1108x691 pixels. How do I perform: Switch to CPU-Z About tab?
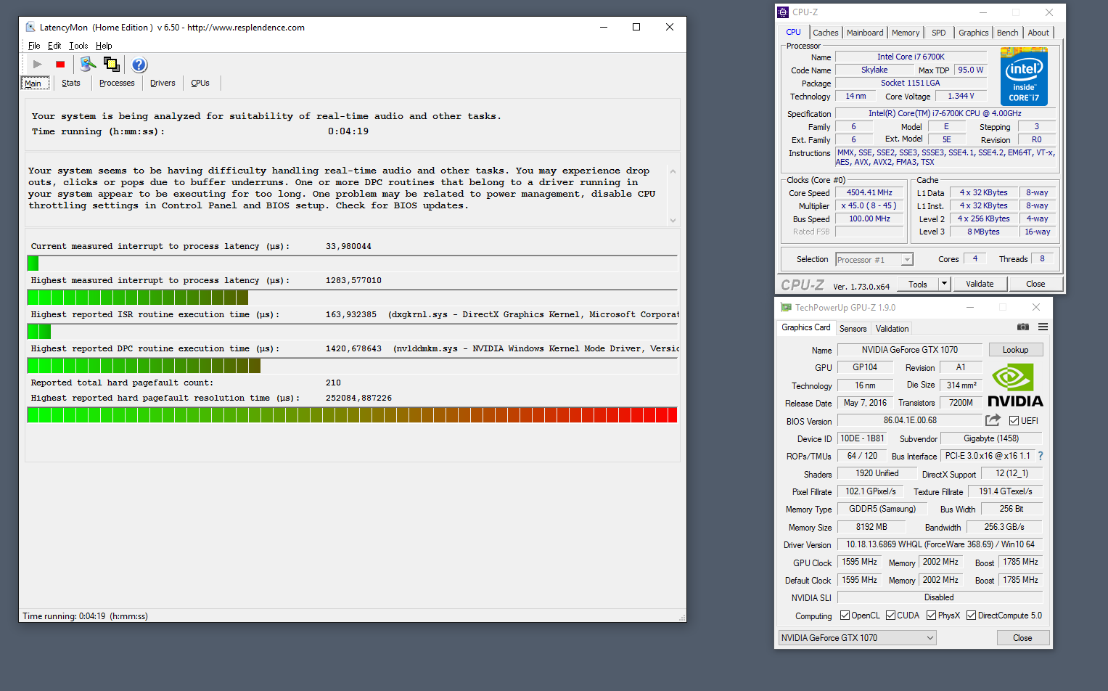pos(1038,33)
